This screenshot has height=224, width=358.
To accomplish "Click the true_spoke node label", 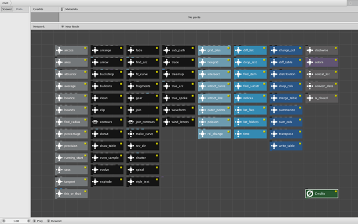I will 180,98.
